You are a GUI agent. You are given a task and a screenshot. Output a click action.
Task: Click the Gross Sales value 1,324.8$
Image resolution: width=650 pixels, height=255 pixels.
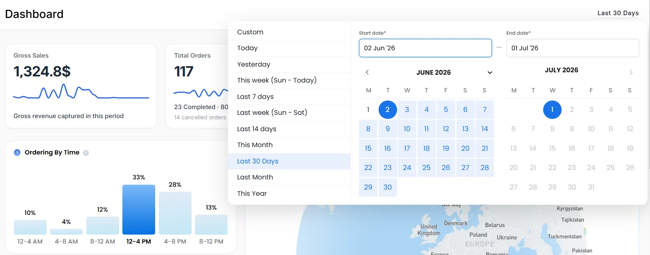click(x=42, y=72)
